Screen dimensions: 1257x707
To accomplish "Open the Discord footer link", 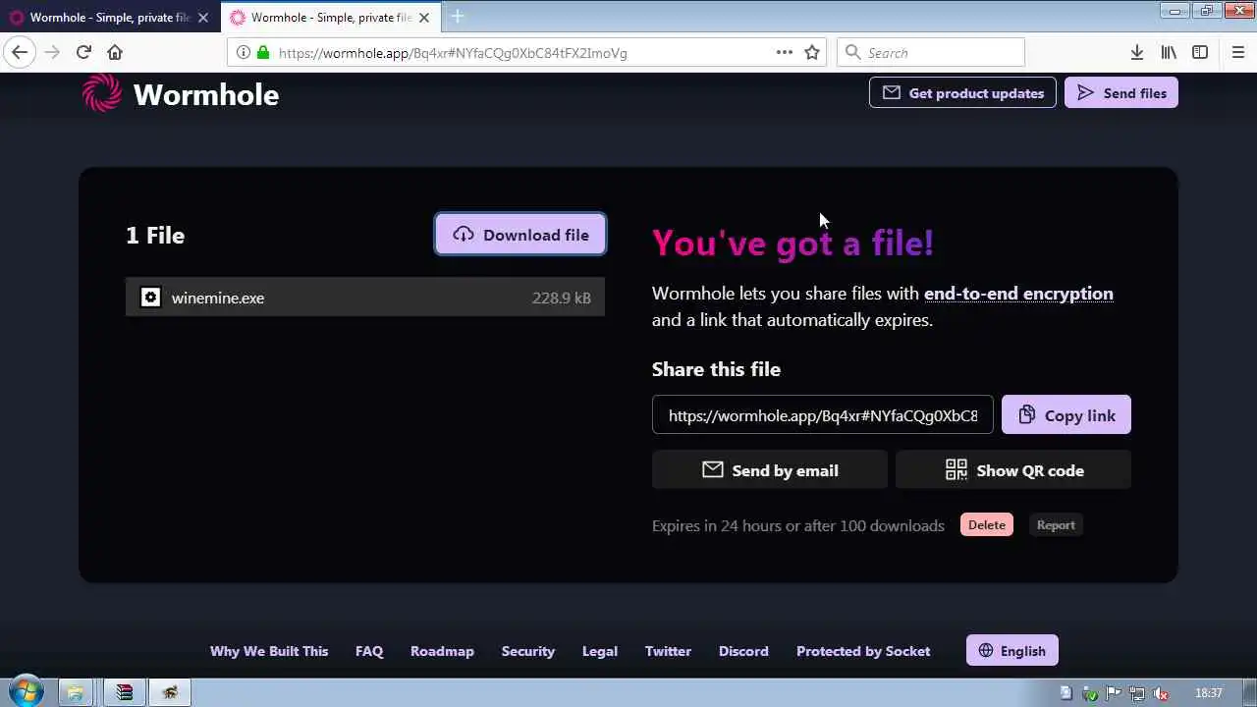I will click(743, 651).
